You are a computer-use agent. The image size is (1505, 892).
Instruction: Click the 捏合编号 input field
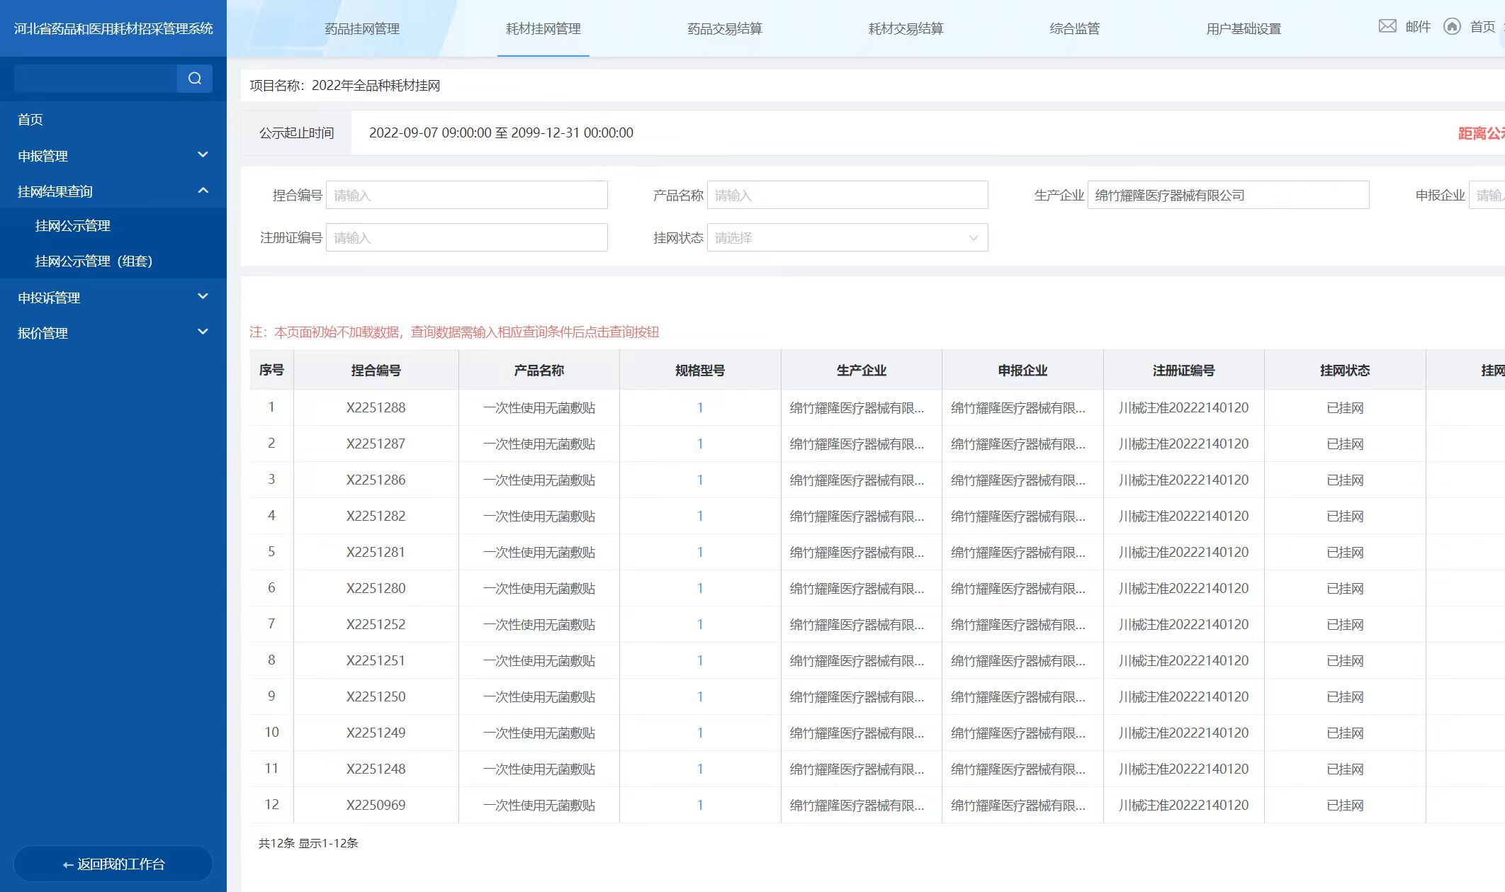[x=466, y=195]
